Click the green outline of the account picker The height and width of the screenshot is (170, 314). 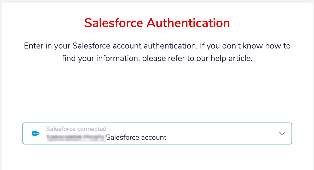click(x=157, y=123)
